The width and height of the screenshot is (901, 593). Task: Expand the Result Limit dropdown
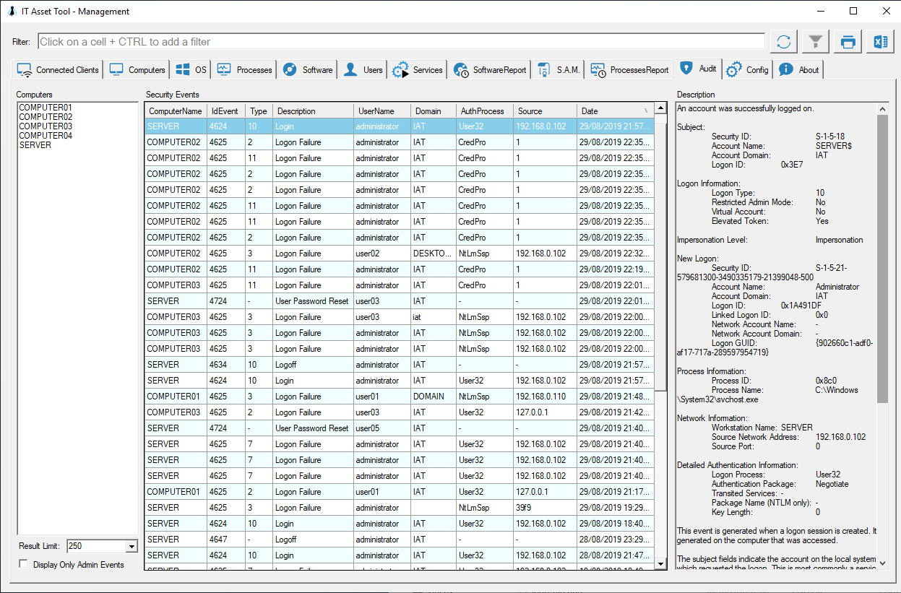coord(131,547)
